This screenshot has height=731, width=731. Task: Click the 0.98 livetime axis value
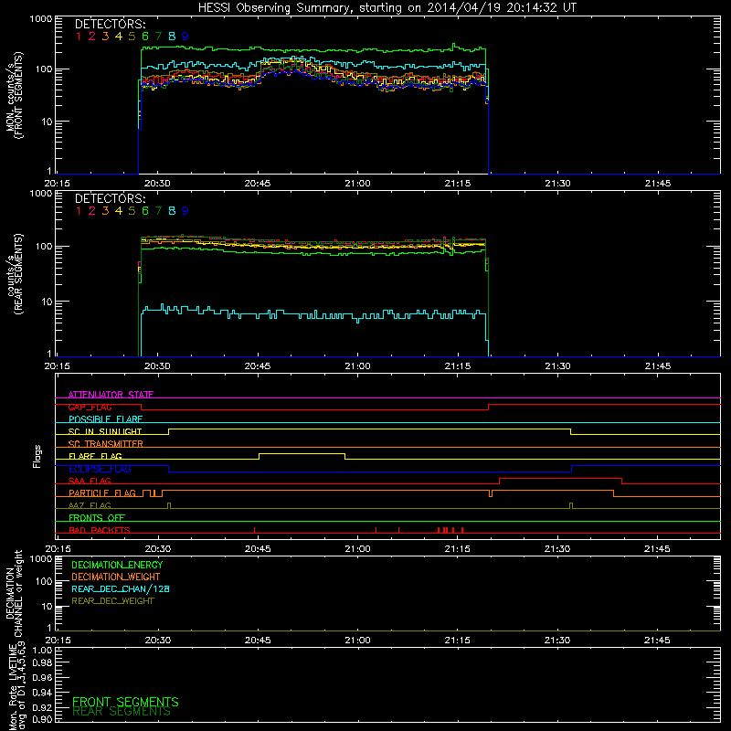[42, 662]
